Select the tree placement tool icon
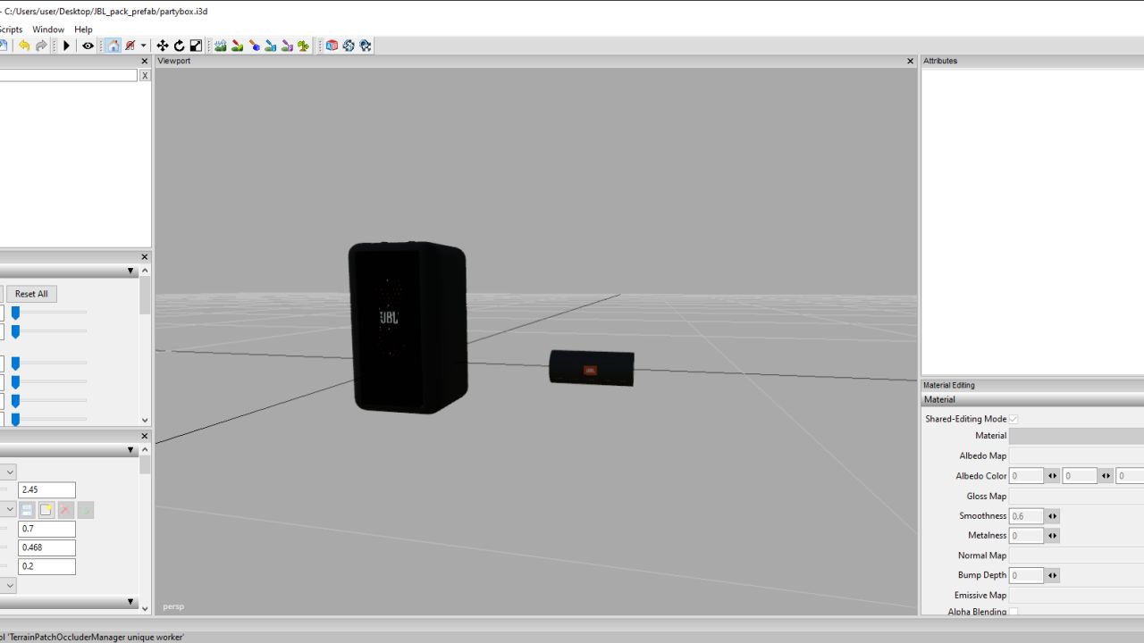 [x=304, y=46]
